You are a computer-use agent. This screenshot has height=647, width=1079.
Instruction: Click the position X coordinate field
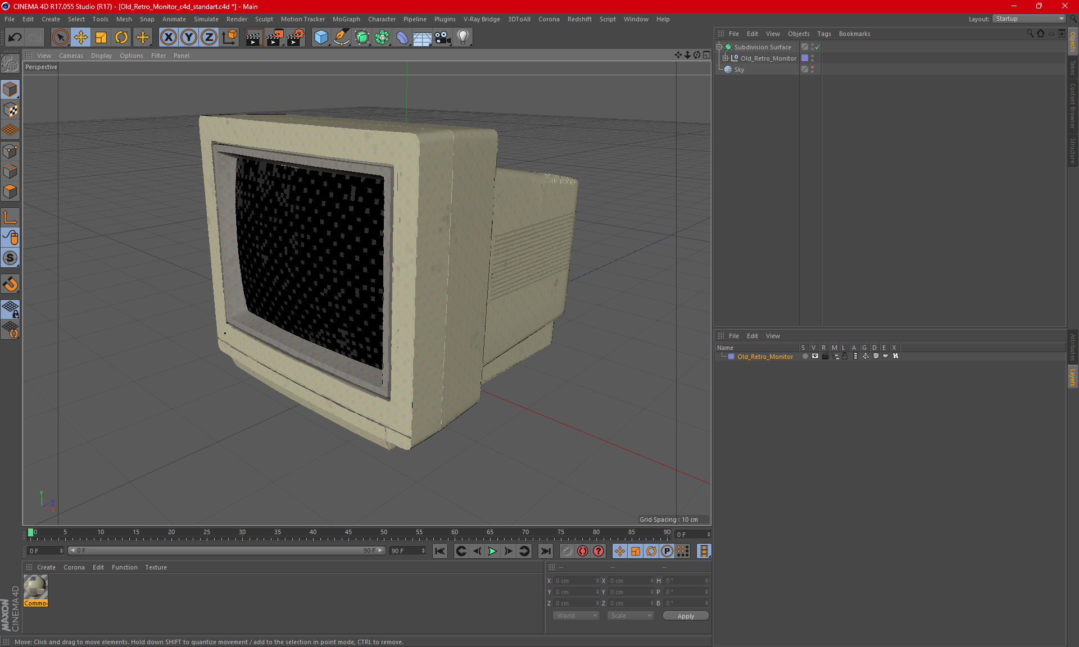pyautogui.click(x=576, y=581)
